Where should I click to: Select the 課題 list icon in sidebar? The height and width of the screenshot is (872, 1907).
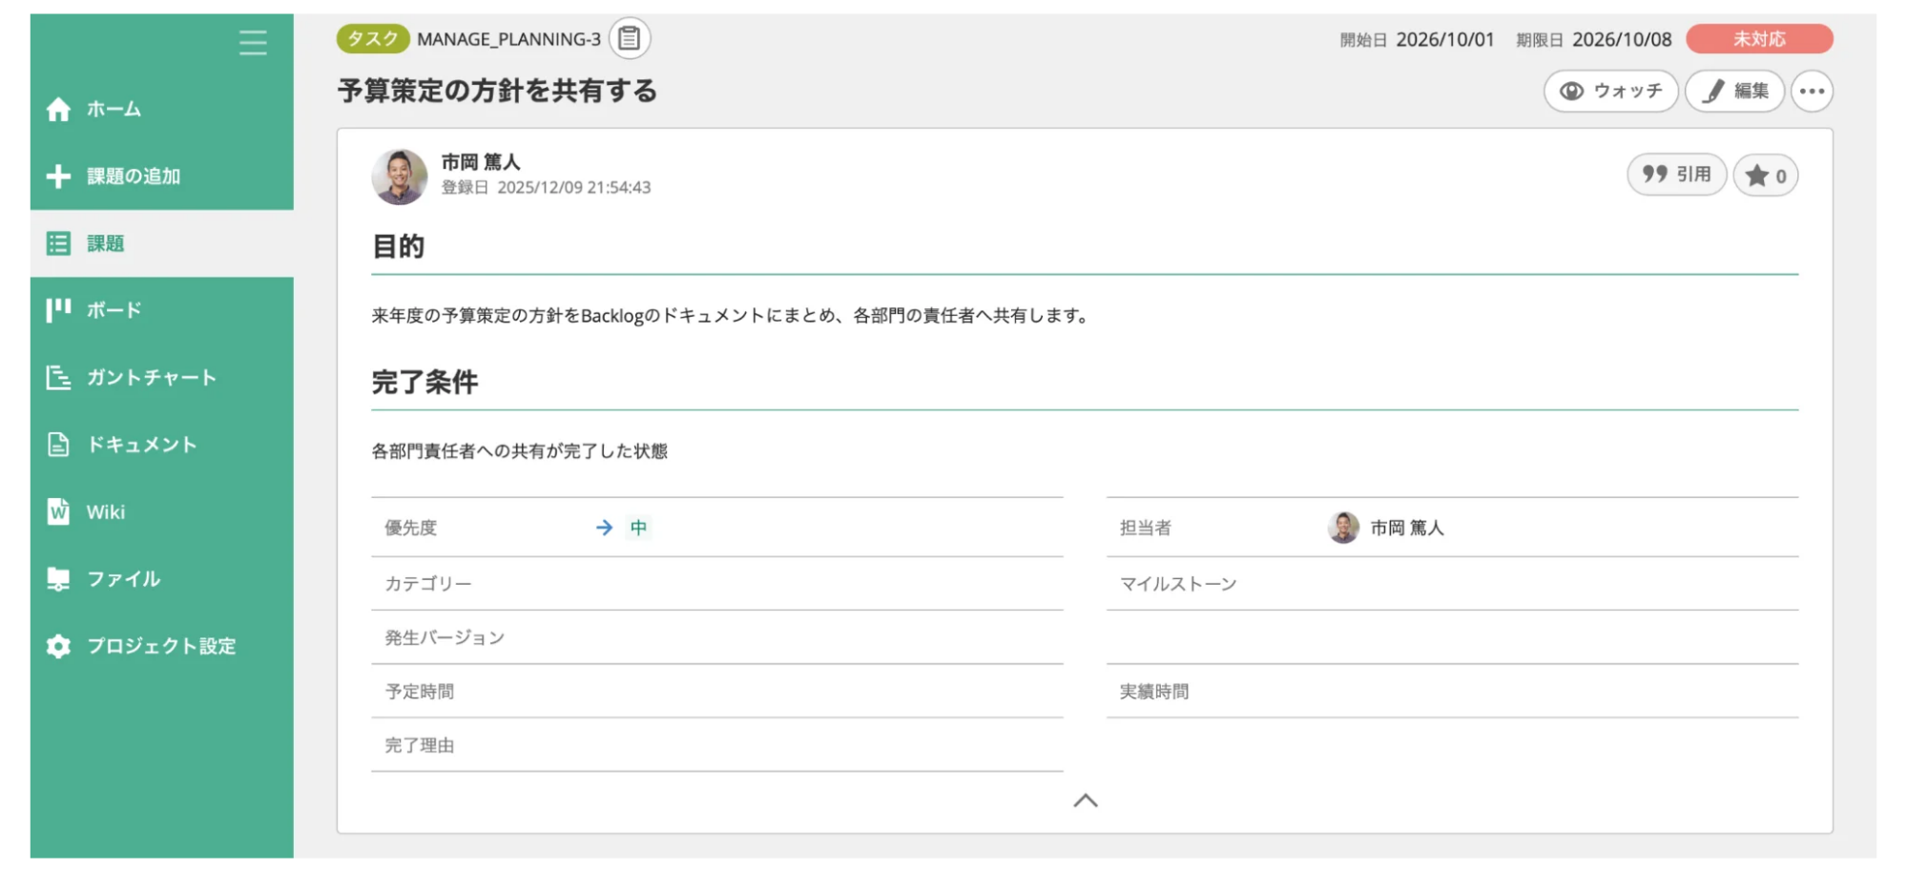pyautogui.click(x=58, y=243)
